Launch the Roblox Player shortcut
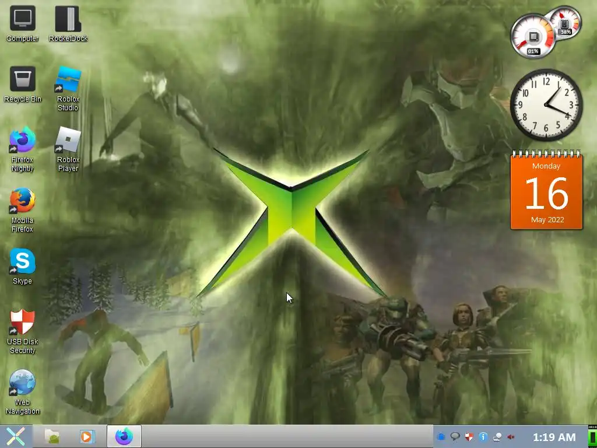 coord(68,149)
